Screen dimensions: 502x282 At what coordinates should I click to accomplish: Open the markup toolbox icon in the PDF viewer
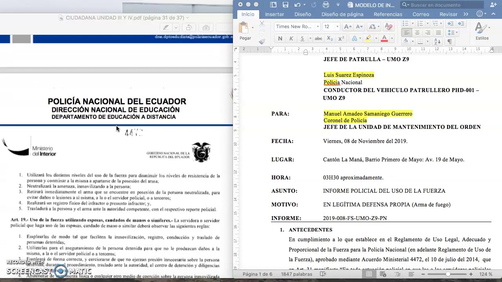(206, 27)
